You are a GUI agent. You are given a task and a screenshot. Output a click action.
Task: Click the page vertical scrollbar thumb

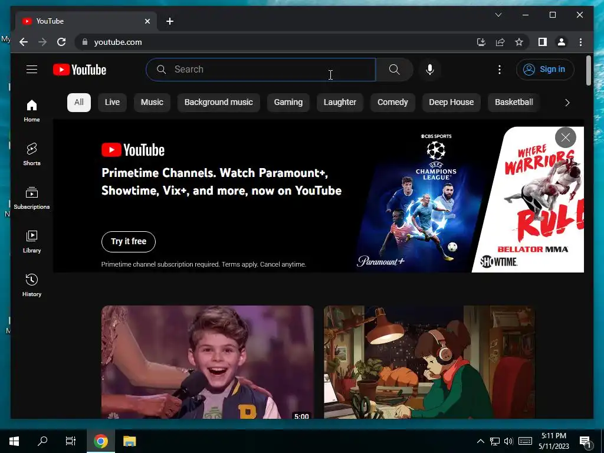(x=588, y=71)
